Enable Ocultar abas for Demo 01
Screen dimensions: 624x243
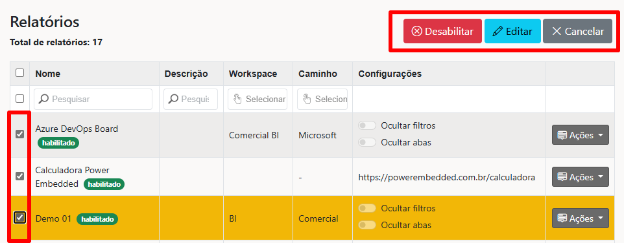[x=367, y=225]
